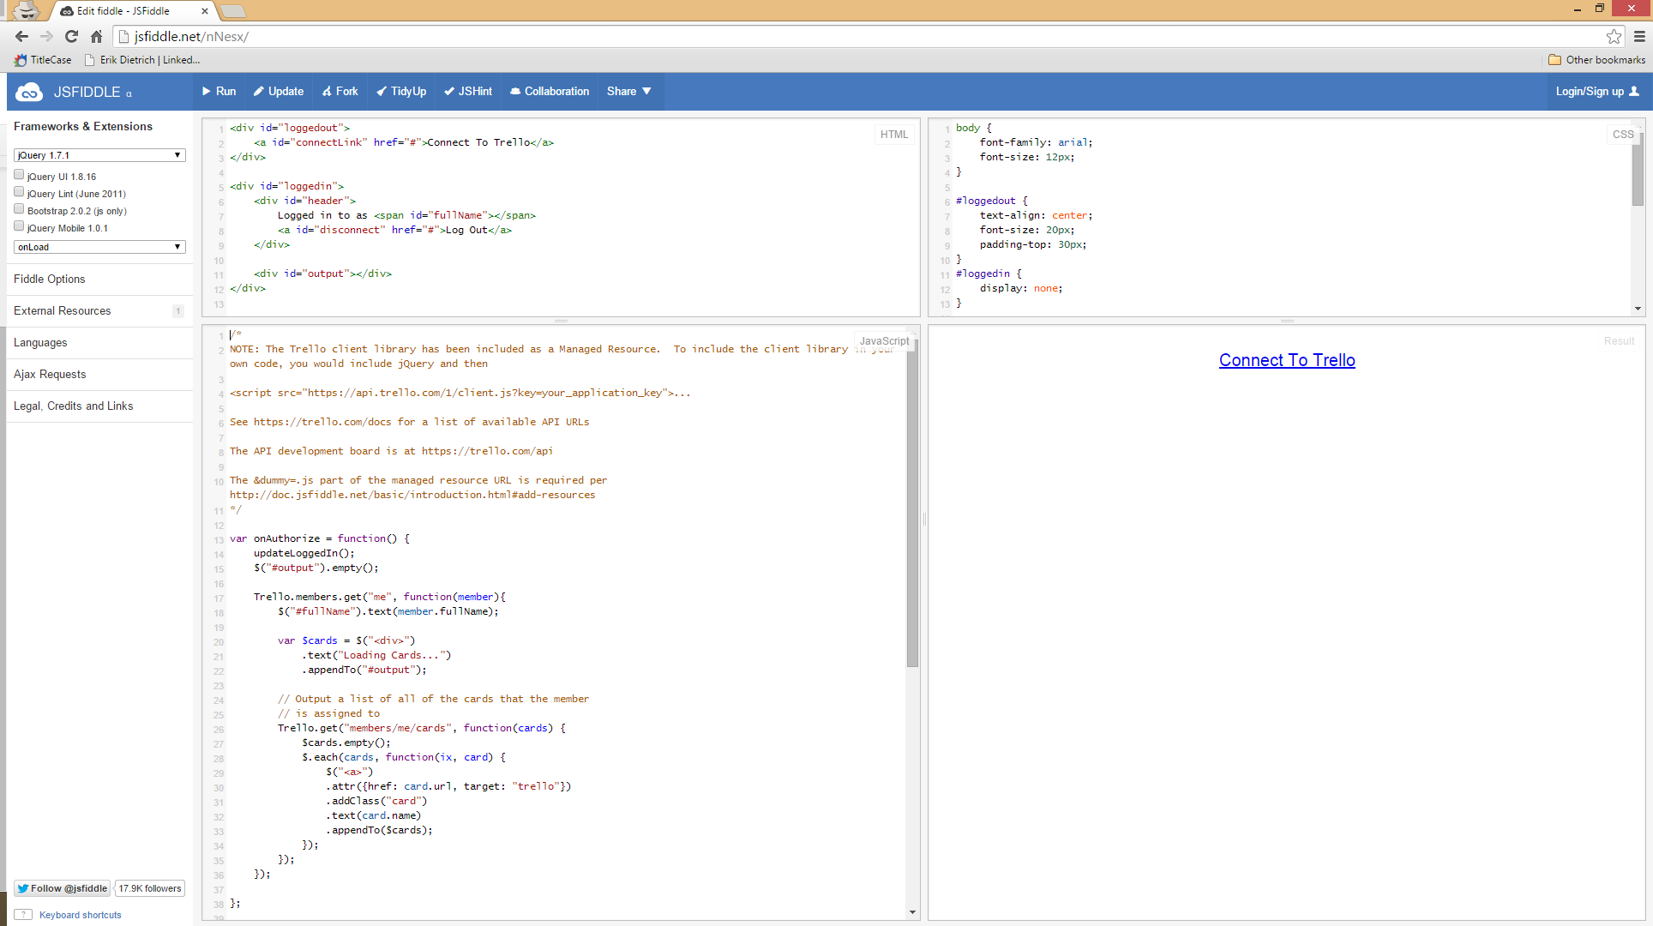Close the Edit fiddle browser tab

pyautogui.click(x=205, y=11)
